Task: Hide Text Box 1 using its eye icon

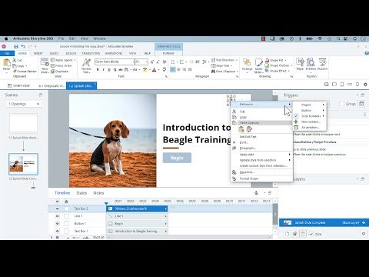Action: pos(57,231)
